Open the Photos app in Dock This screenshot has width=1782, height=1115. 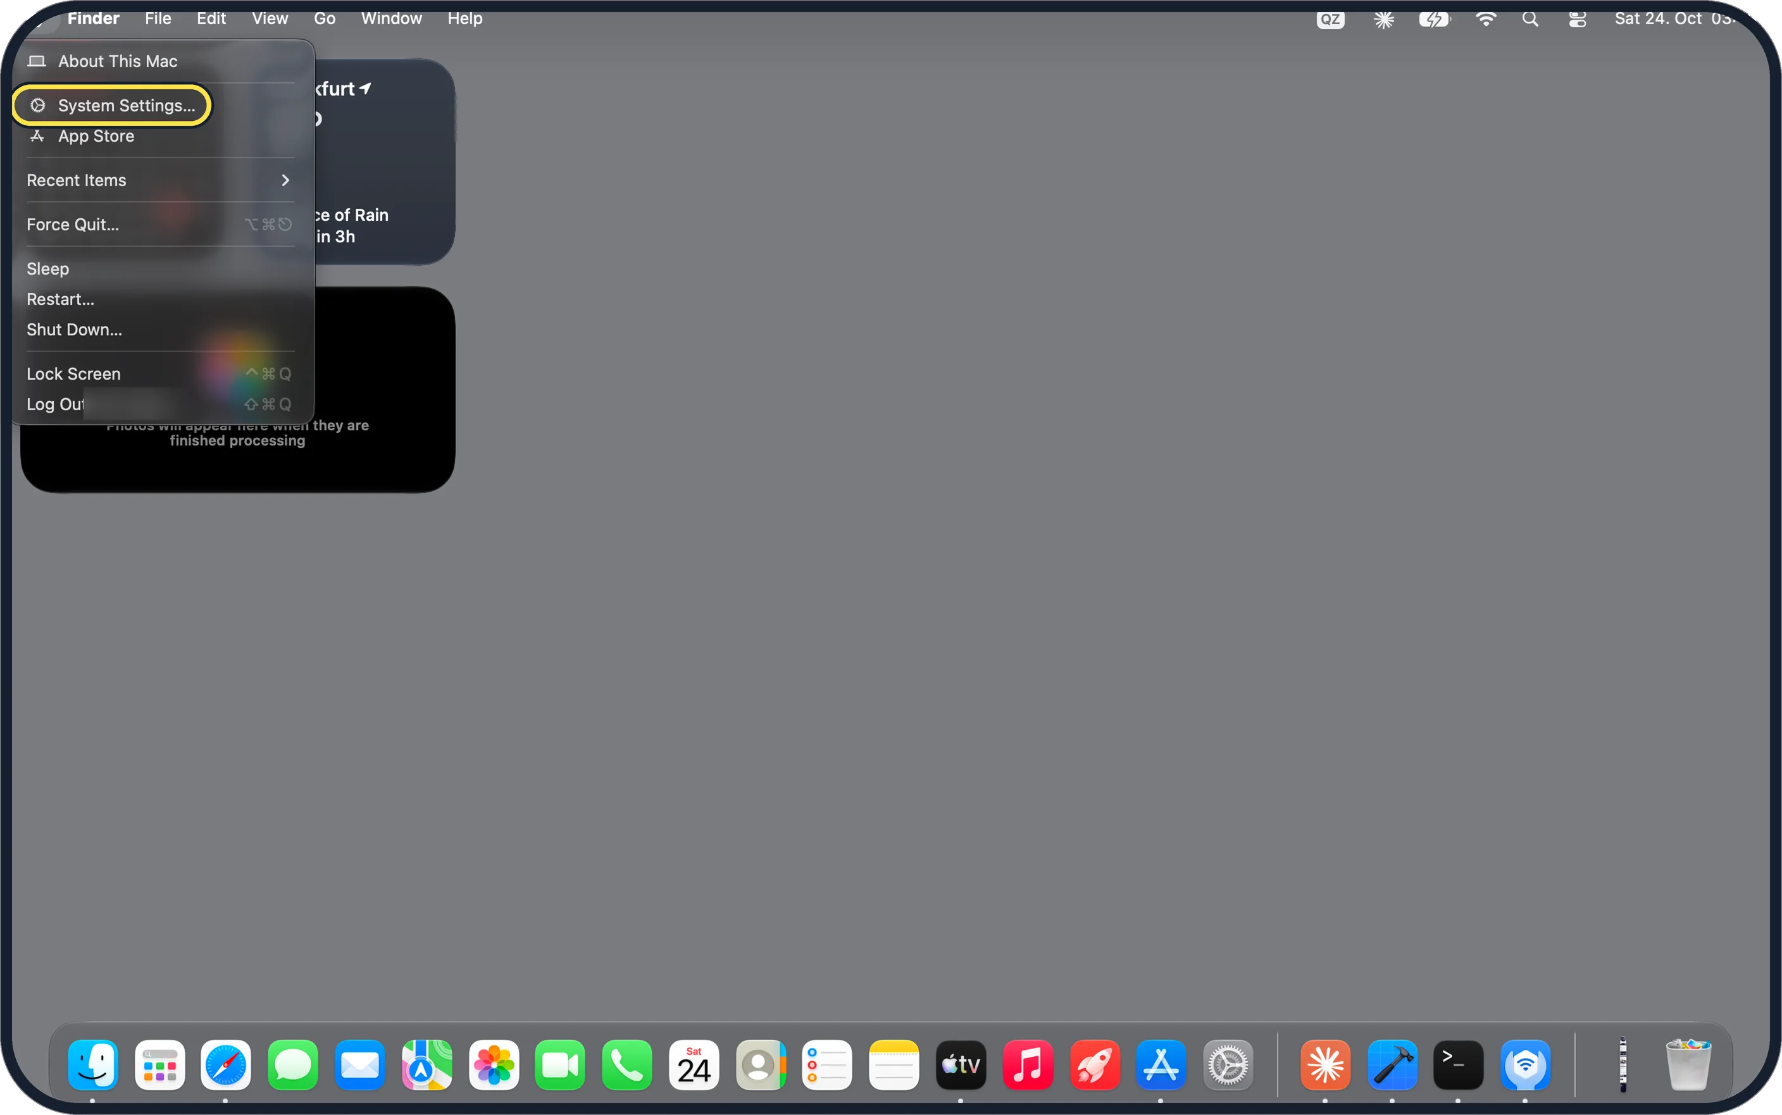[493, 1065]
